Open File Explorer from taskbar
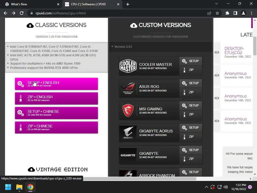257x193 pixels. tap(19, 187)
